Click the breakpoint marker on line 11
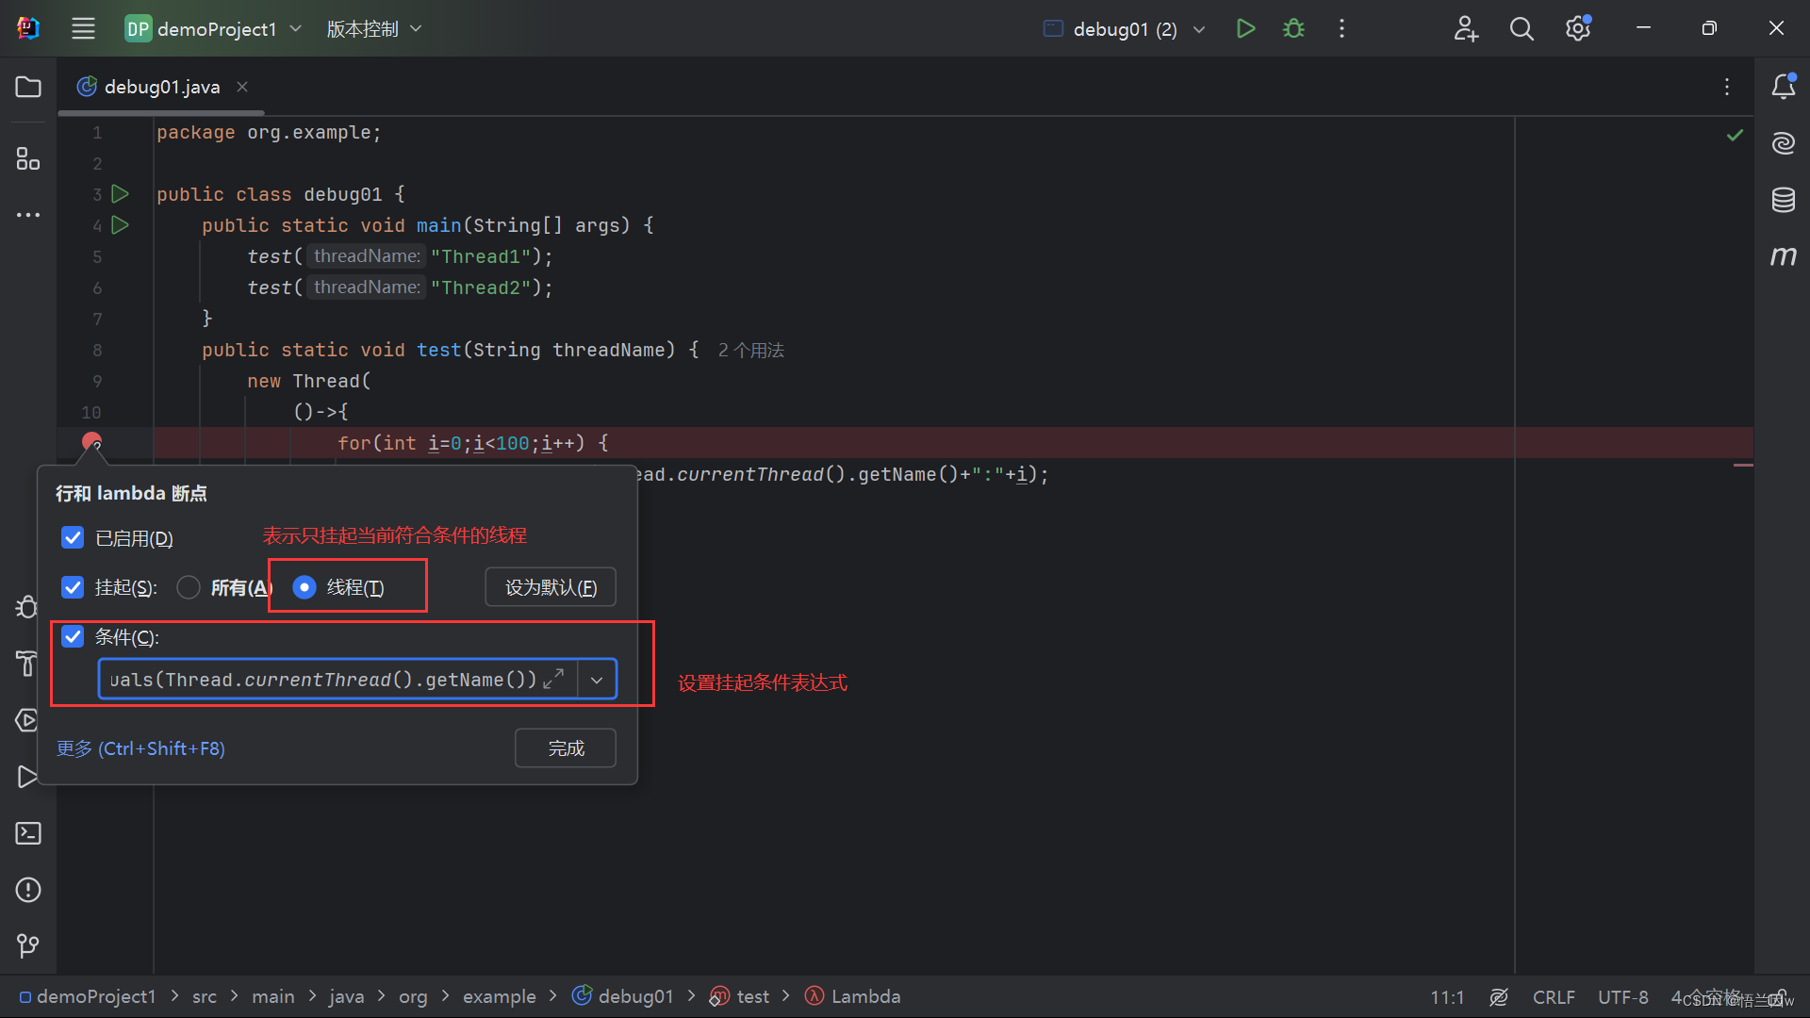The image size is (1810, 1018). (91, 442)
